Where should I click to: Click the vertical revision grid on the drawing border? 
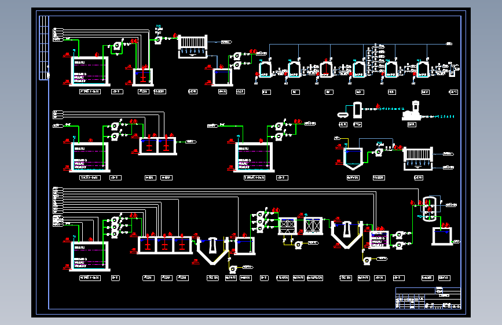tap(44, 47)
